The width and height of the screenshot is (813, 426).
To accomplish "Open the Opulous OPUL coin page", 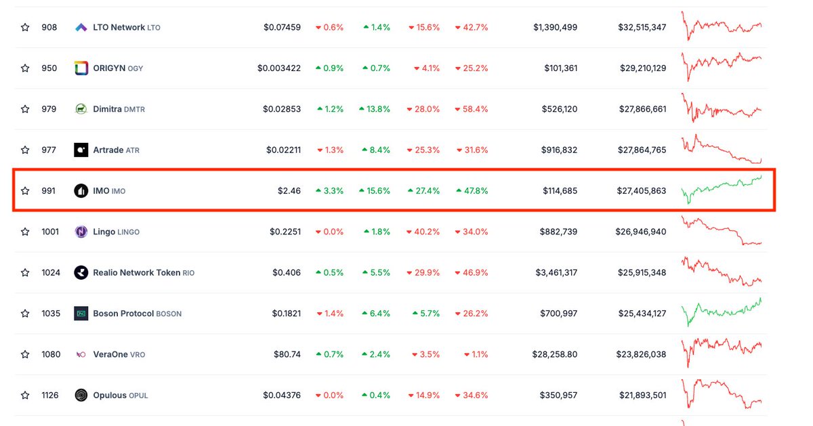I will [119, 395].
